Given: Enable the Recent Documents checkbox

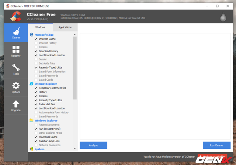Looking at the screenshot, I should pyautogui.click(x=36, y=124).
